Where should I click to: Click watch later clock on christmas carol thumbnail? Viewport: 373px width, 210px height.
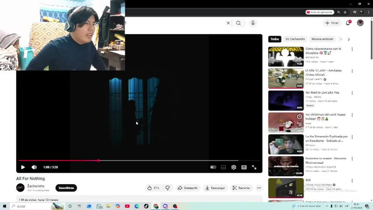(299, 117)
